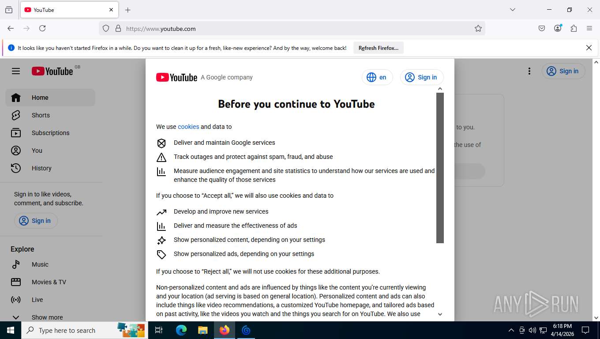Open a new tab with plus
This screenshot has height=339, width=600.
[x=127, y=10]
